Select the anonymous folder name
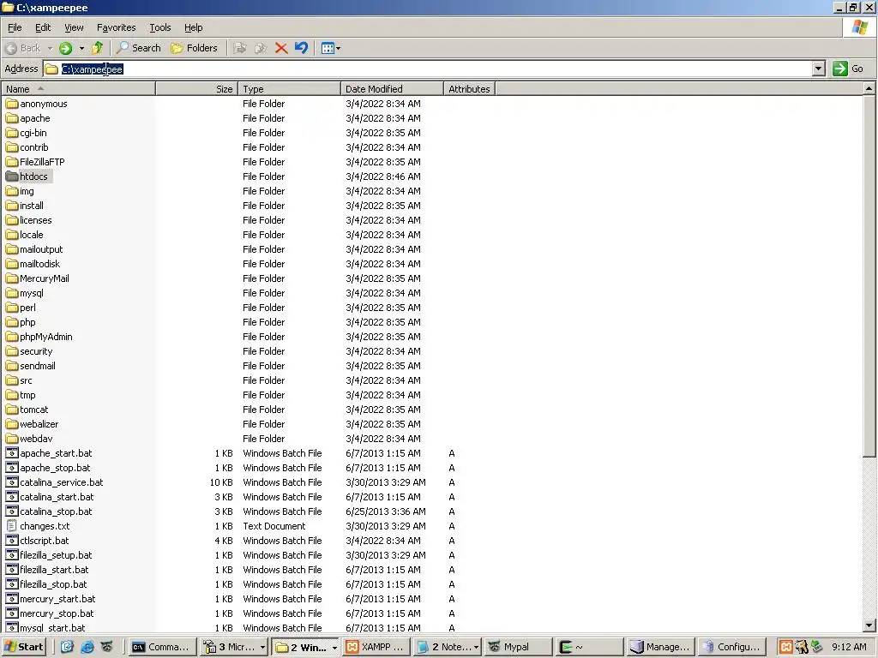Viewport: 878px width, 658px height. 44,104
